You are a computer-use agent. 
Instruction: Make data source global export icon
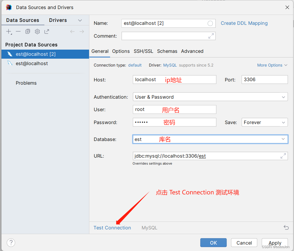point(47,32)
